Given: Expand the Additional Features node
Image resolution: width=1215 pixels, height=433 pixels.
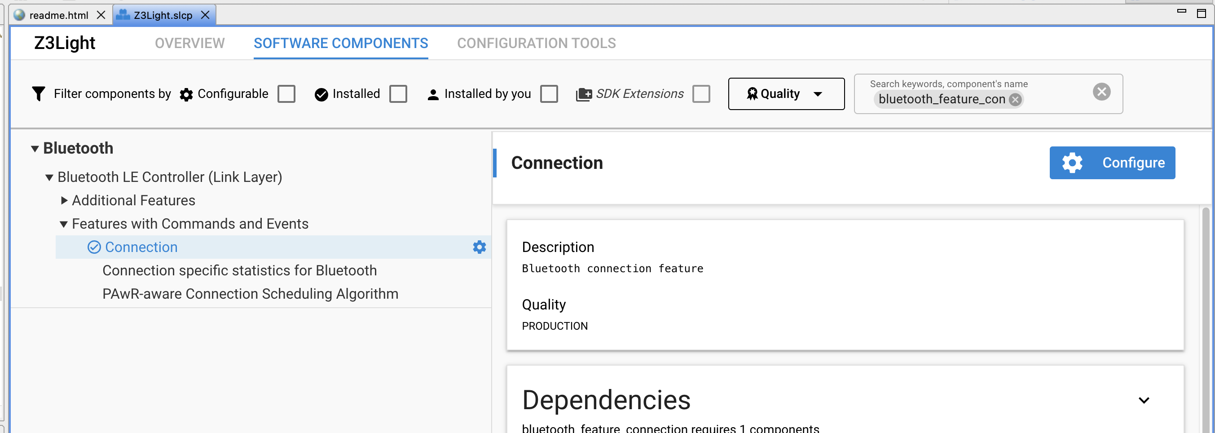Looking at the screenshot, I should pyautogui.click(x=64, y=200).
